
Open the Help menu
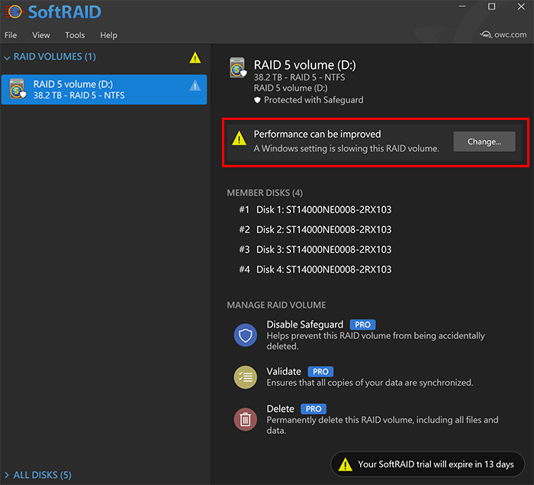coord(108,35)
